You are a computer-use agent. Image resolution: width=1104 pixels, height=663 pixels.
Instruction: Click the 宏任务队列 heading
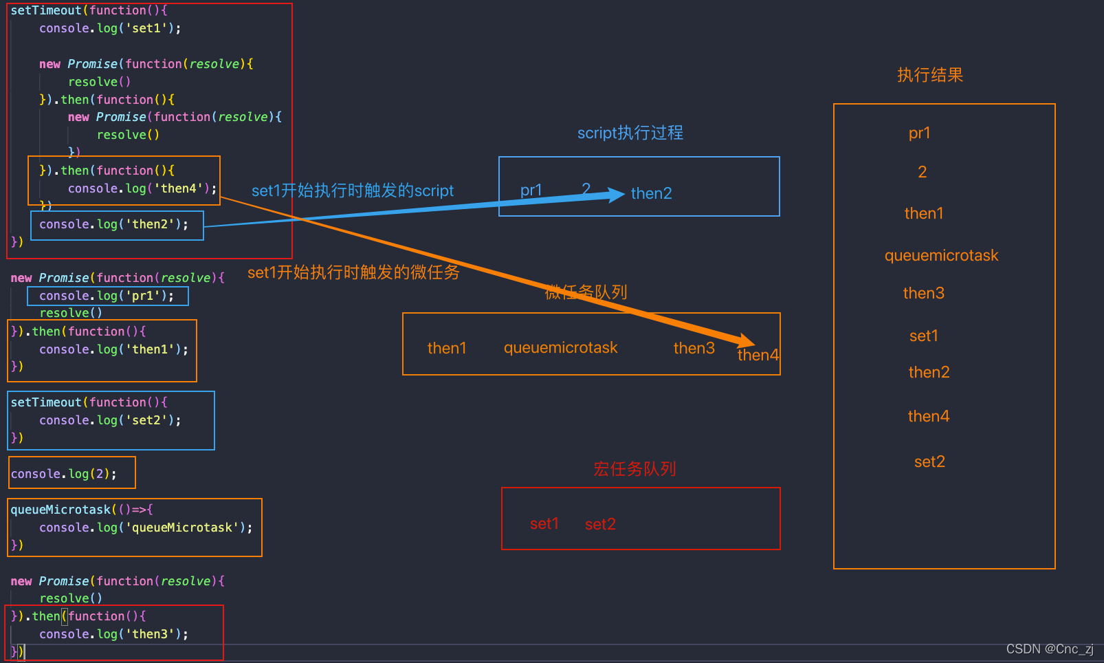pos(634,469)
